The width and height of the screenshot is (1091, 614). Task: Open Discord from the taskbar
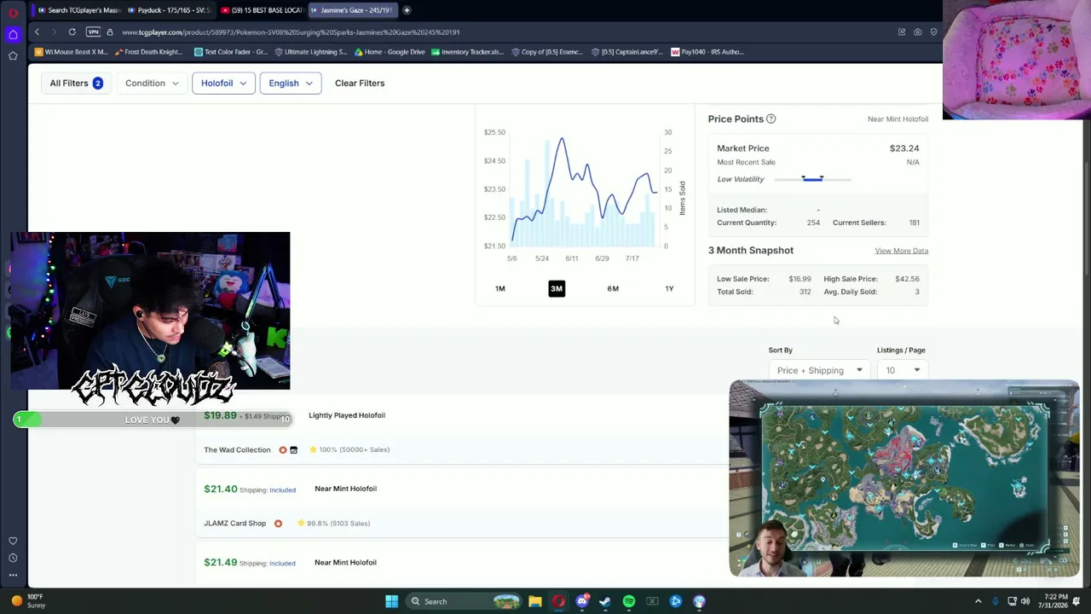click(x=582, y=601)
